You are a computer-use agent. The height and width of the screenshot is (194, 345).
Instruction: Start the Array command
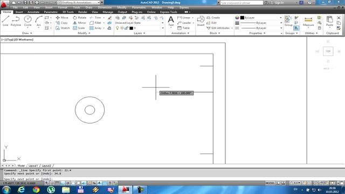pos(95,28)
